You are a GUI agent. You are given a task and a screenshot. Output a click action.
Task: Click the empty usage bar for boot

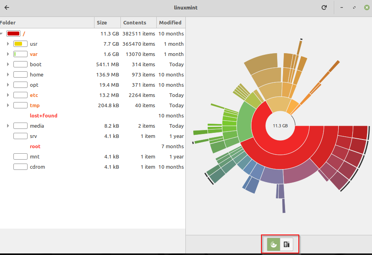[20, 64]
